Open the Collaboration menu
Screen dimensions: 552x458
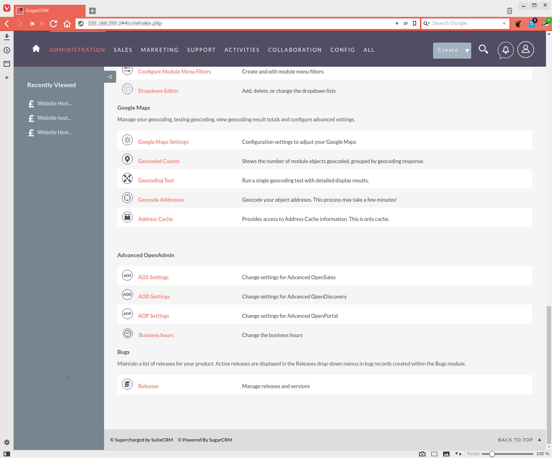(x=295, y=50)
